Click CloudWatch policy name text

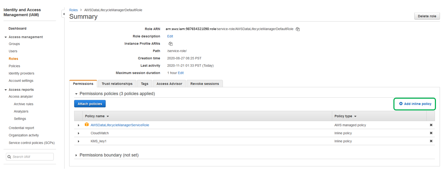[x=100, y=133]
